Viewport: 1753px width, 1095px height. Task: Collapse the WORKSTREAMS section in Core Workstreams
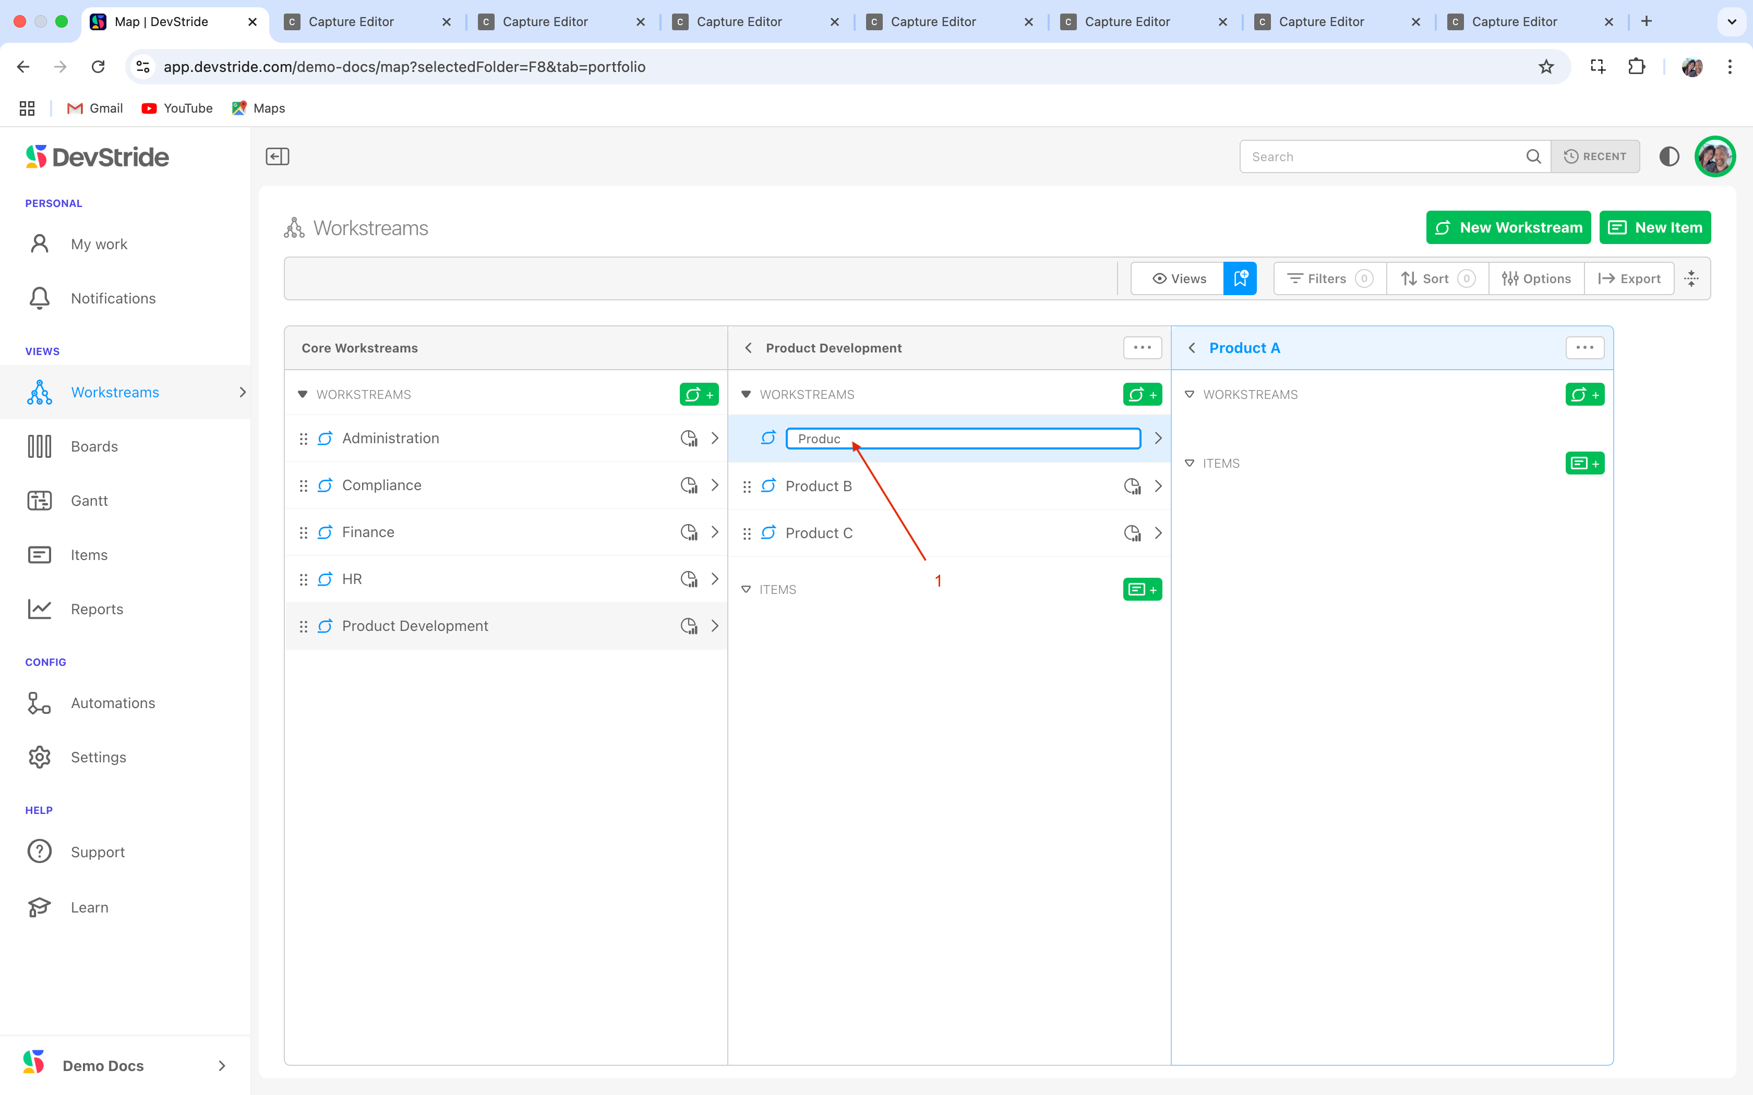point(303,395)
